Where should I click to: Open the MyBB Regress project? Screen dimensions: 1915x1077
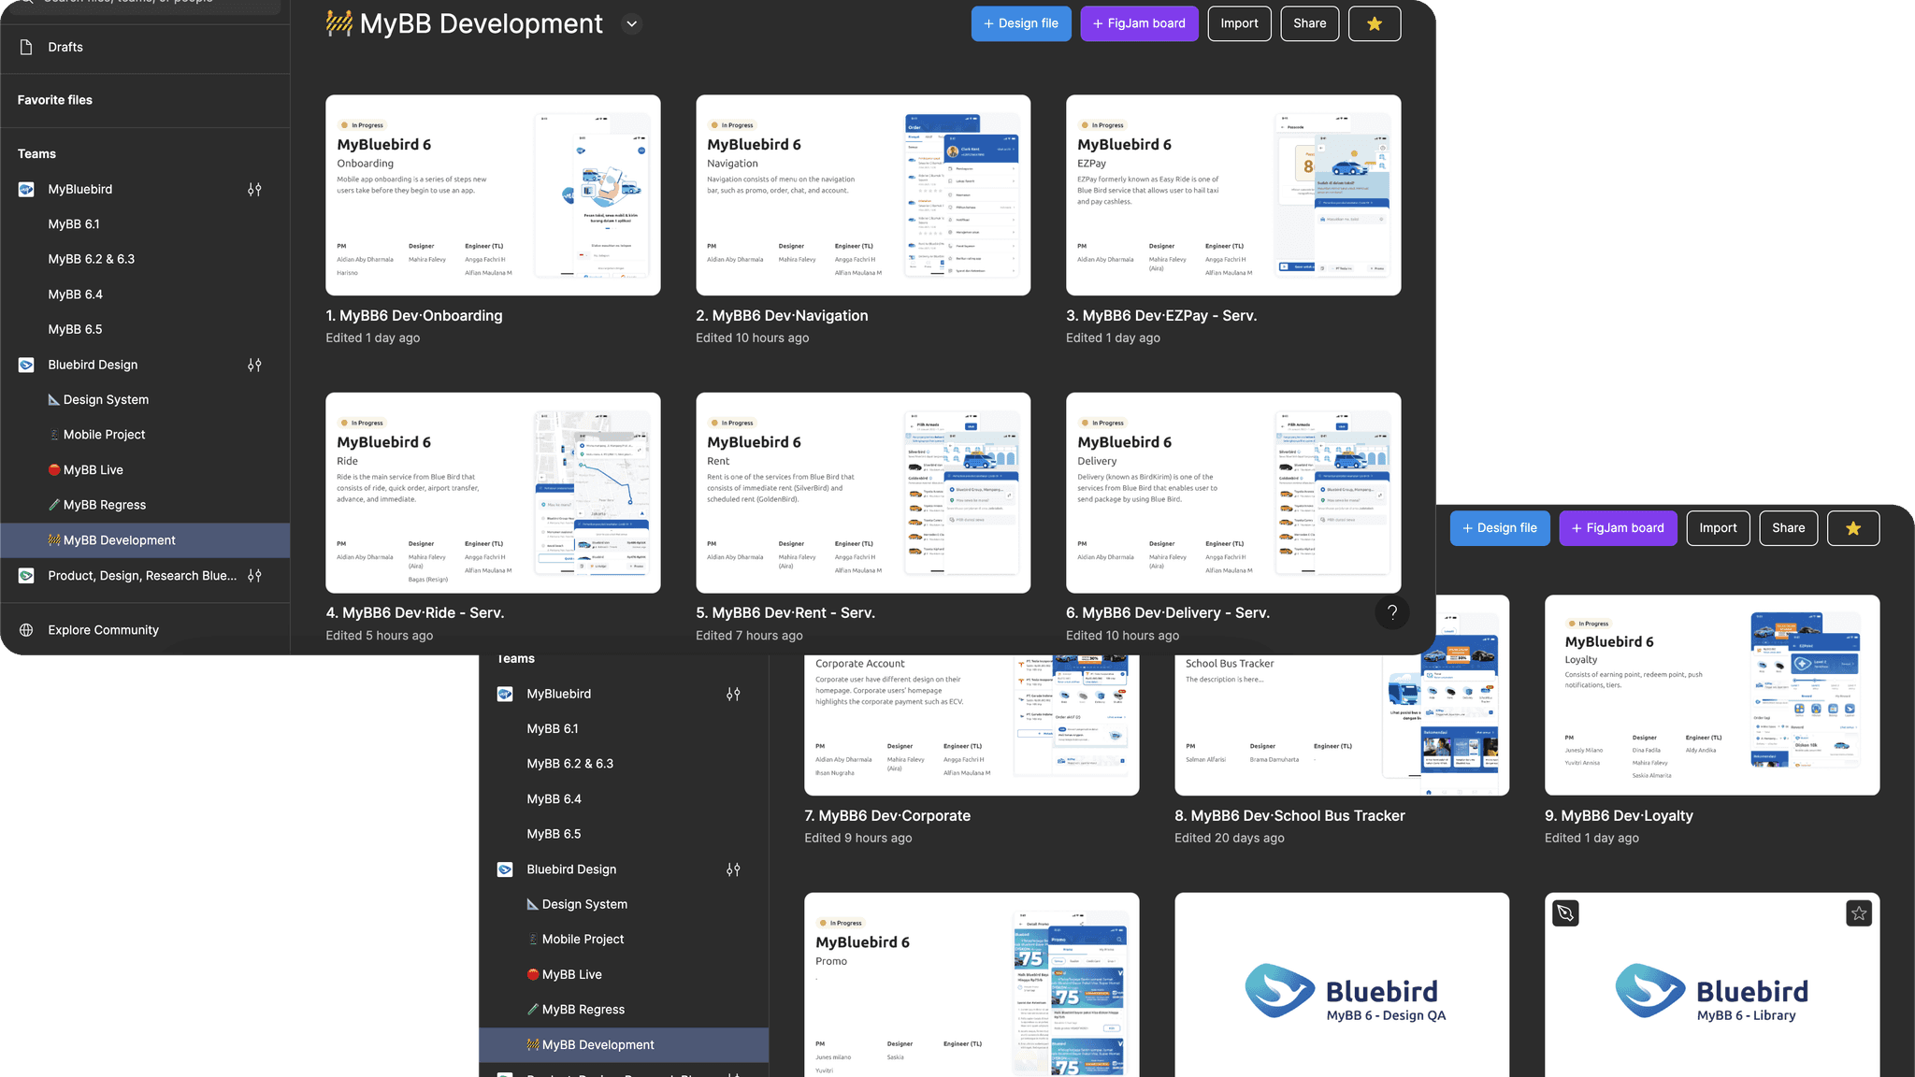pyautogui.click(x=104, y=505)
